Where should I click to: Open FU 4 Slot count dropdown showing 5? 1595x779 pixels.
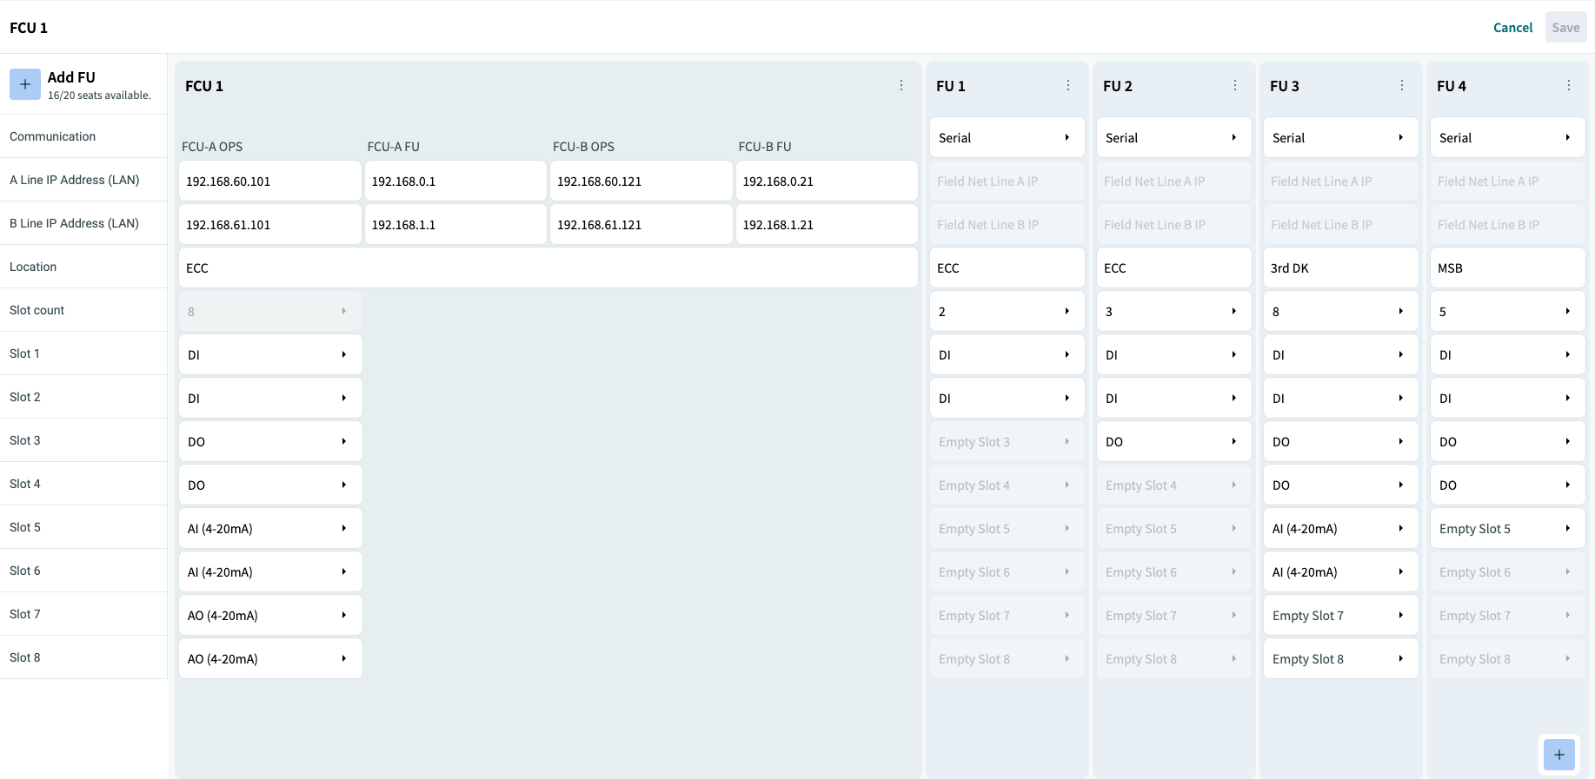click(1507, 311)
